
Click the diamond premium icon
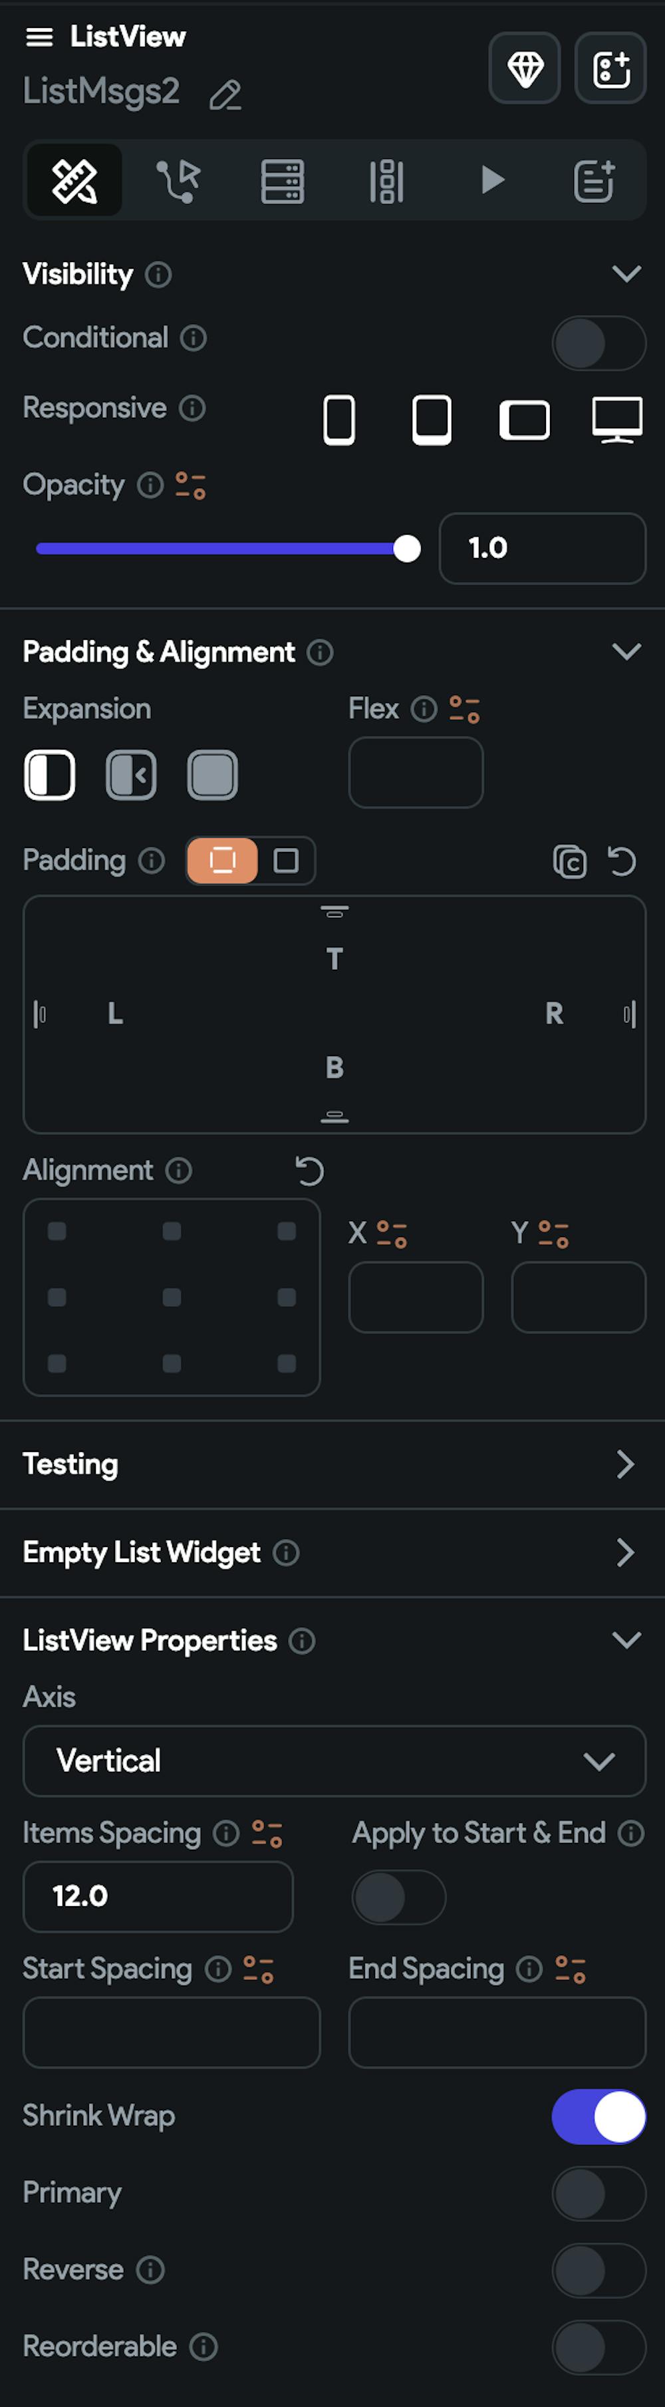coord(525,69)
